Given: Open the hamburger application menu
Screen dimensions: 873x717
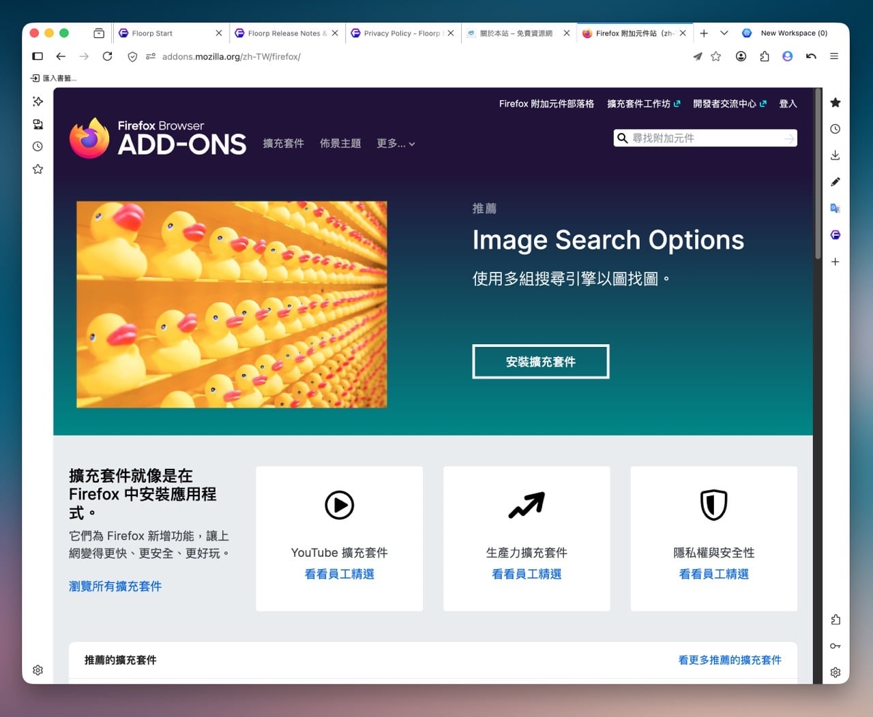Looking at the screenshot, I should 834,57.
